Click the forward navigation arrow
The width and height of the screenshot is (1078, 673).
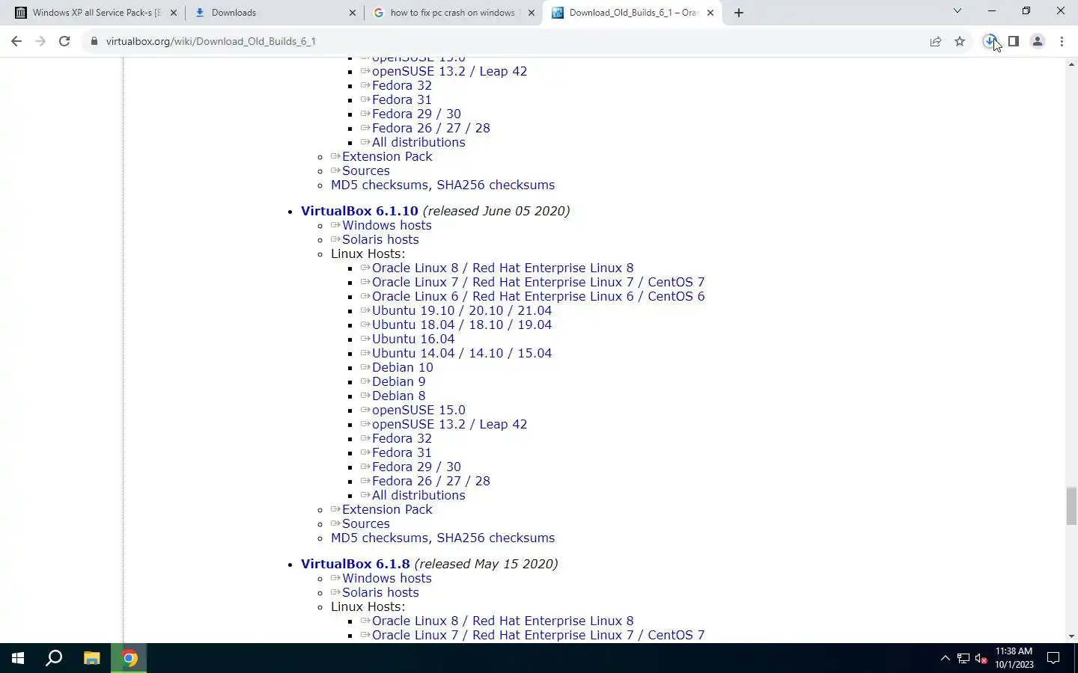pos(40,41)
